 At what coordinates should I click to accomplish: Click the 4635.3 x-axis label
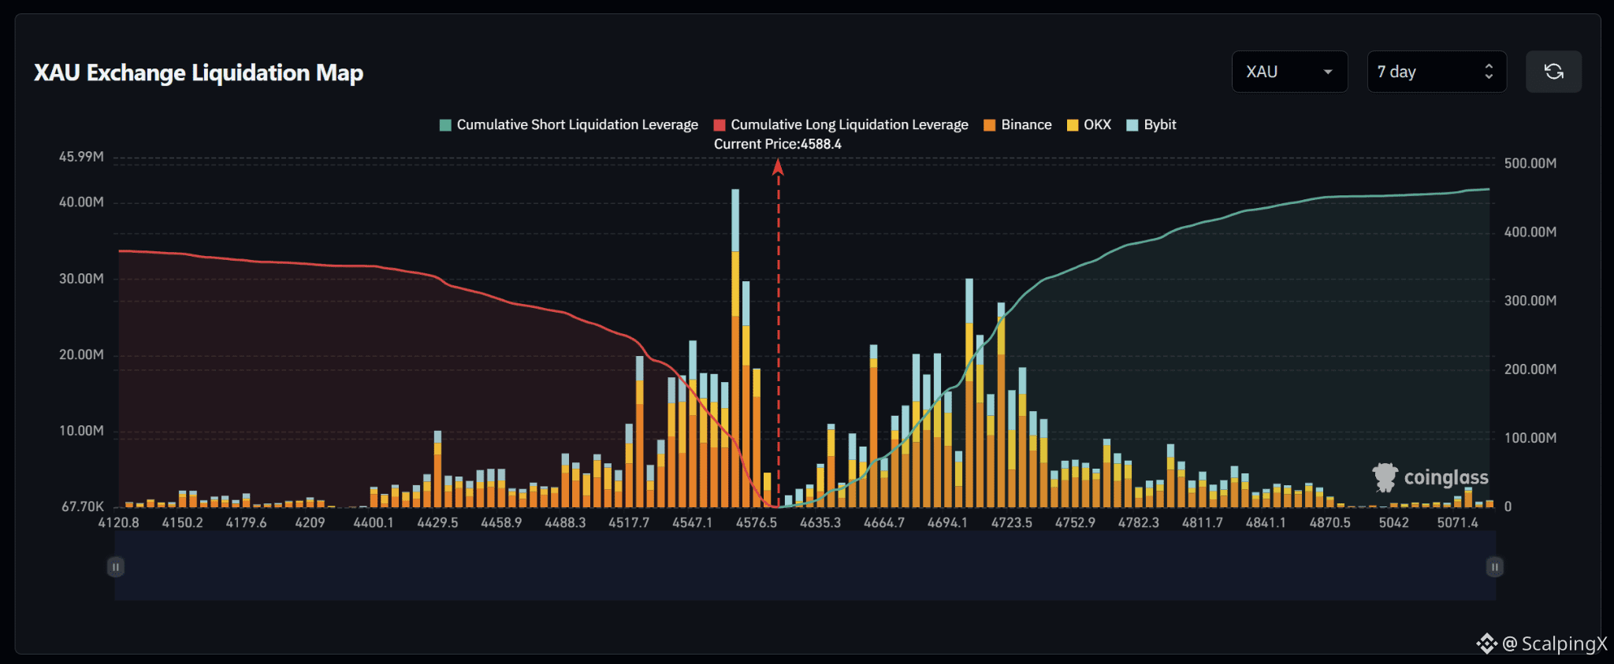(820, 523)
